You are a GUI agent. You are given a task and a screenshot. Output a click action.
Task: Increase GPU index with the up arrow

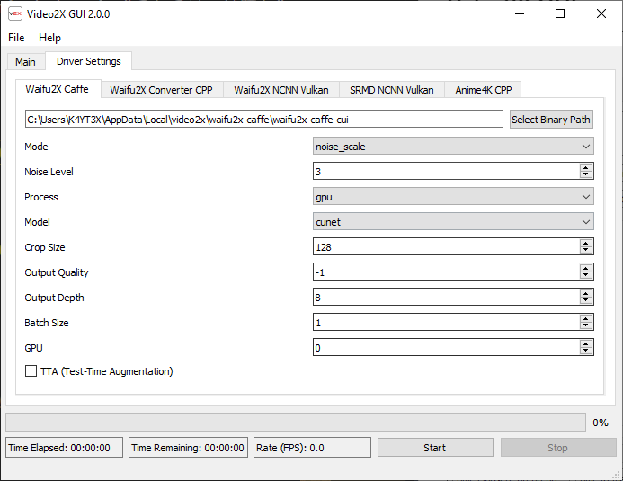pos(585,344)
